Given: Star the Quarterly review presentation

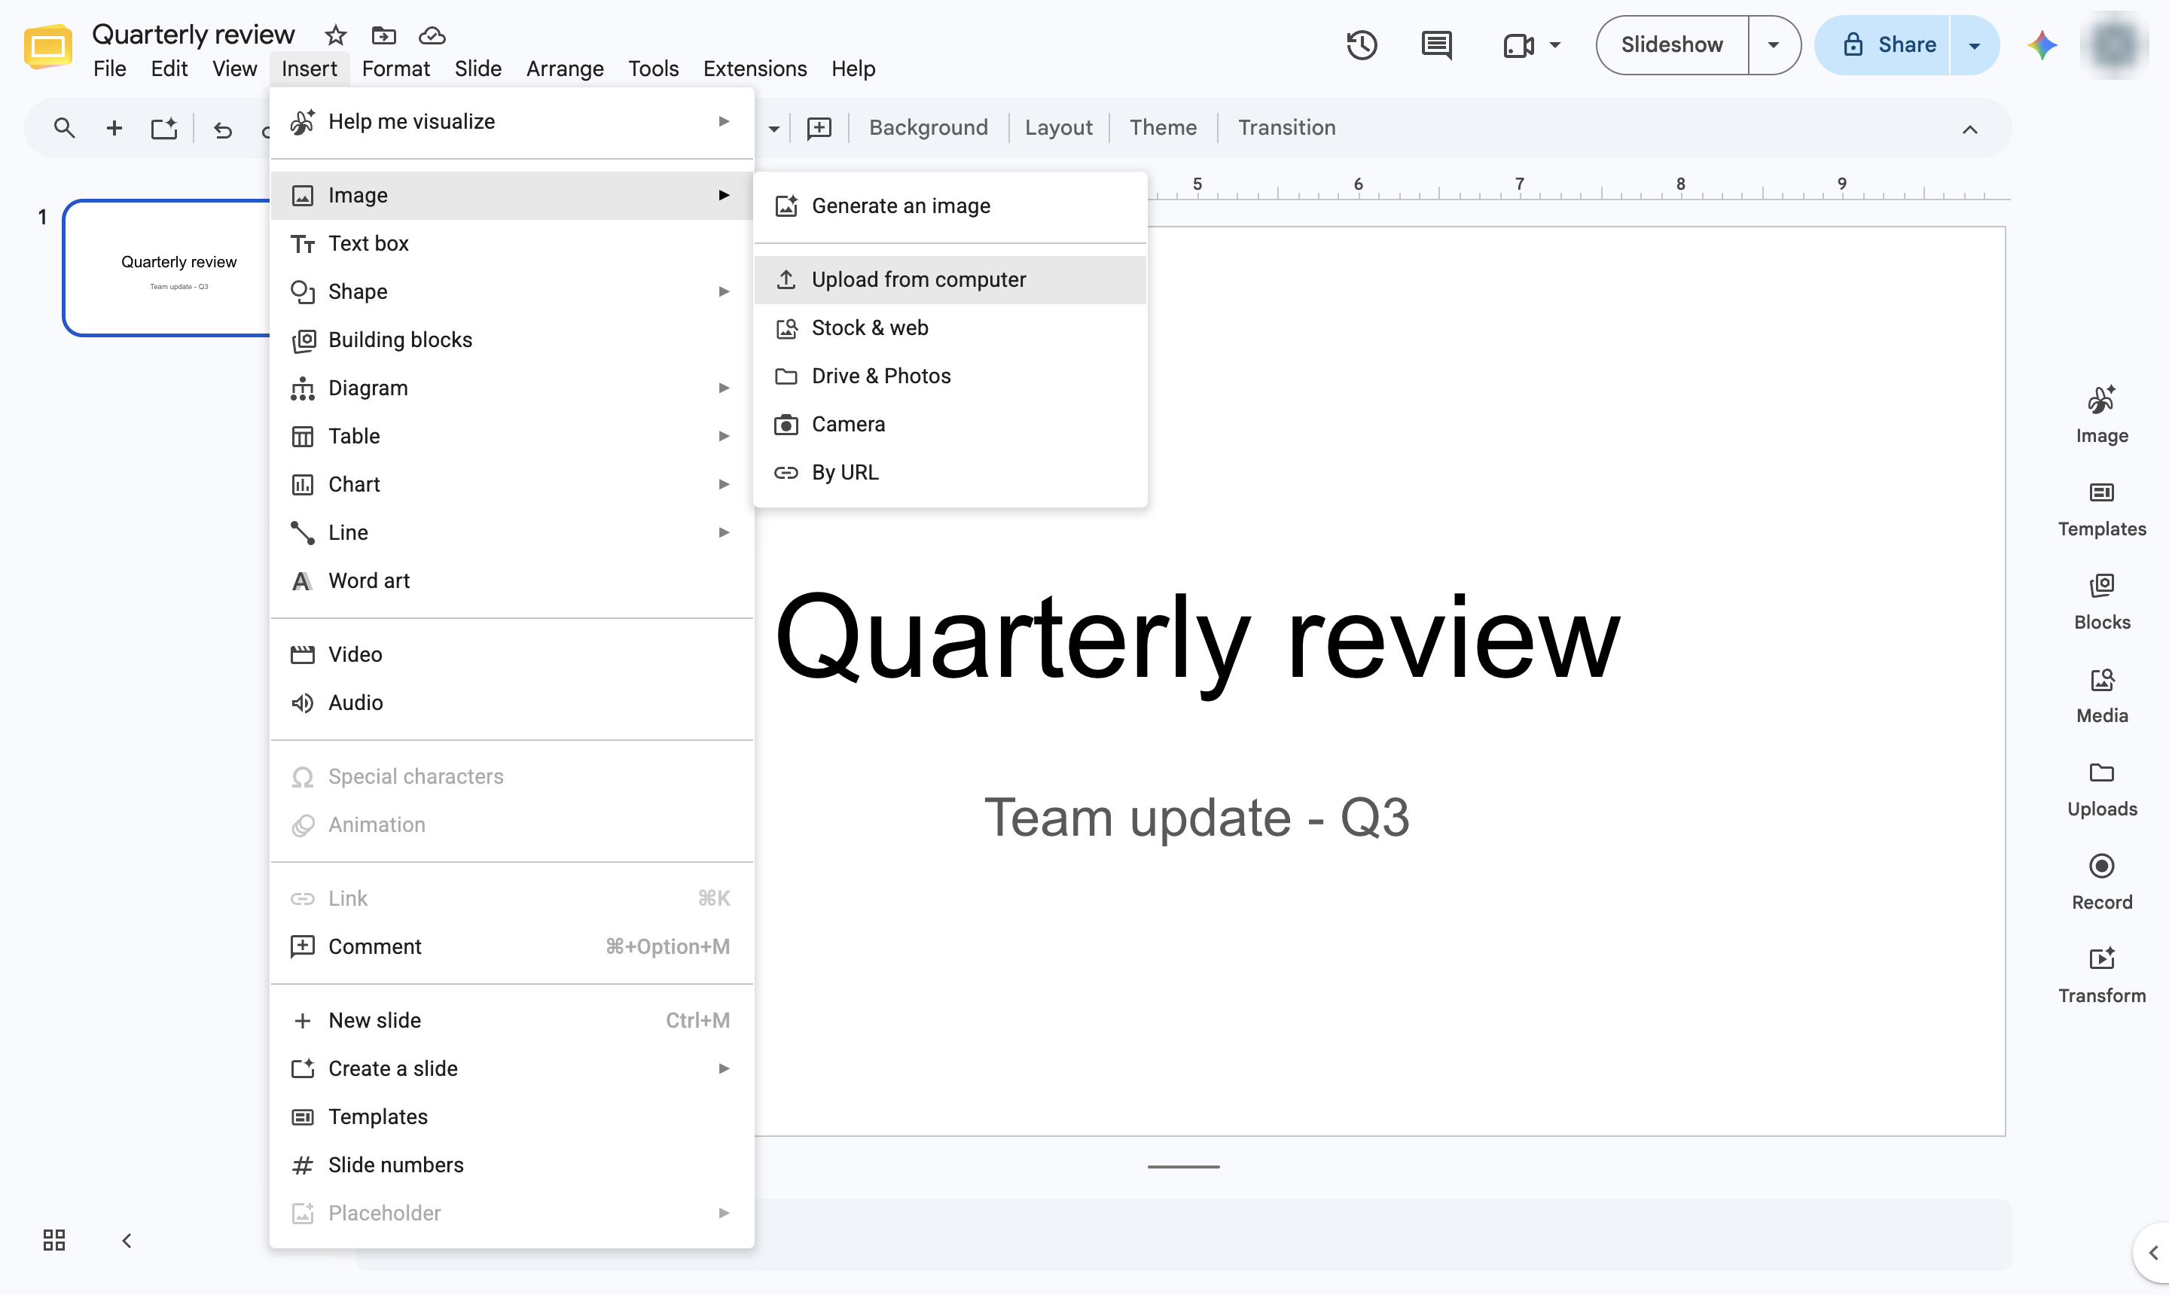Looking at the screenshot, I should pyautogui.click(x=335, y=36).
